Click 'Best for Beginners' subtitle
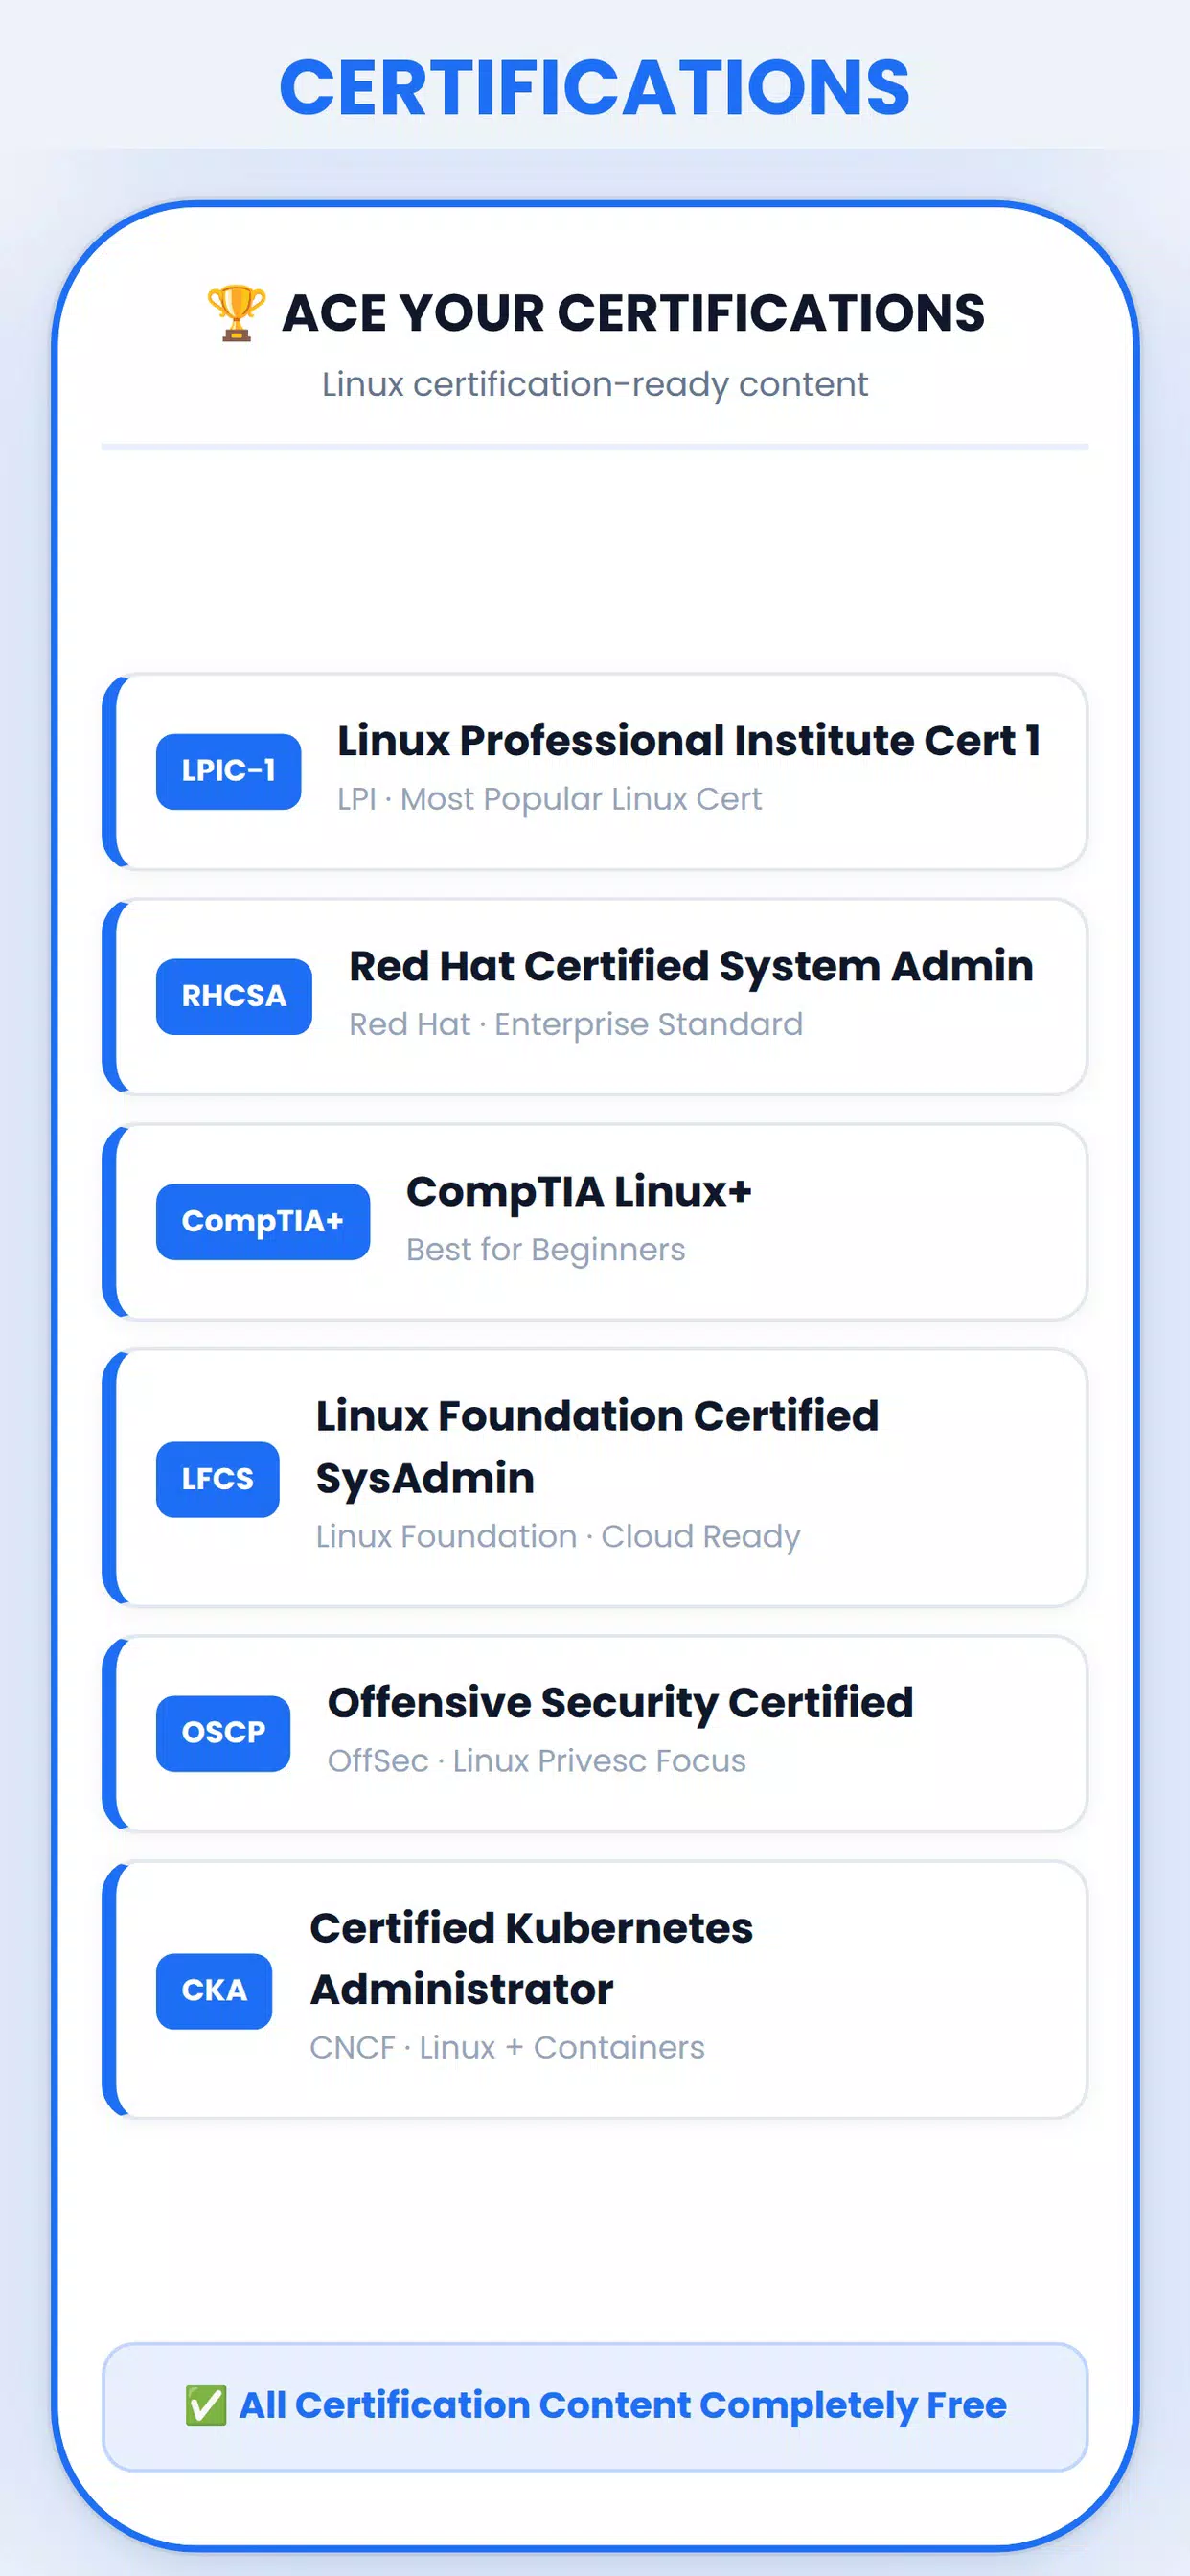 (x=546, y=1249)
